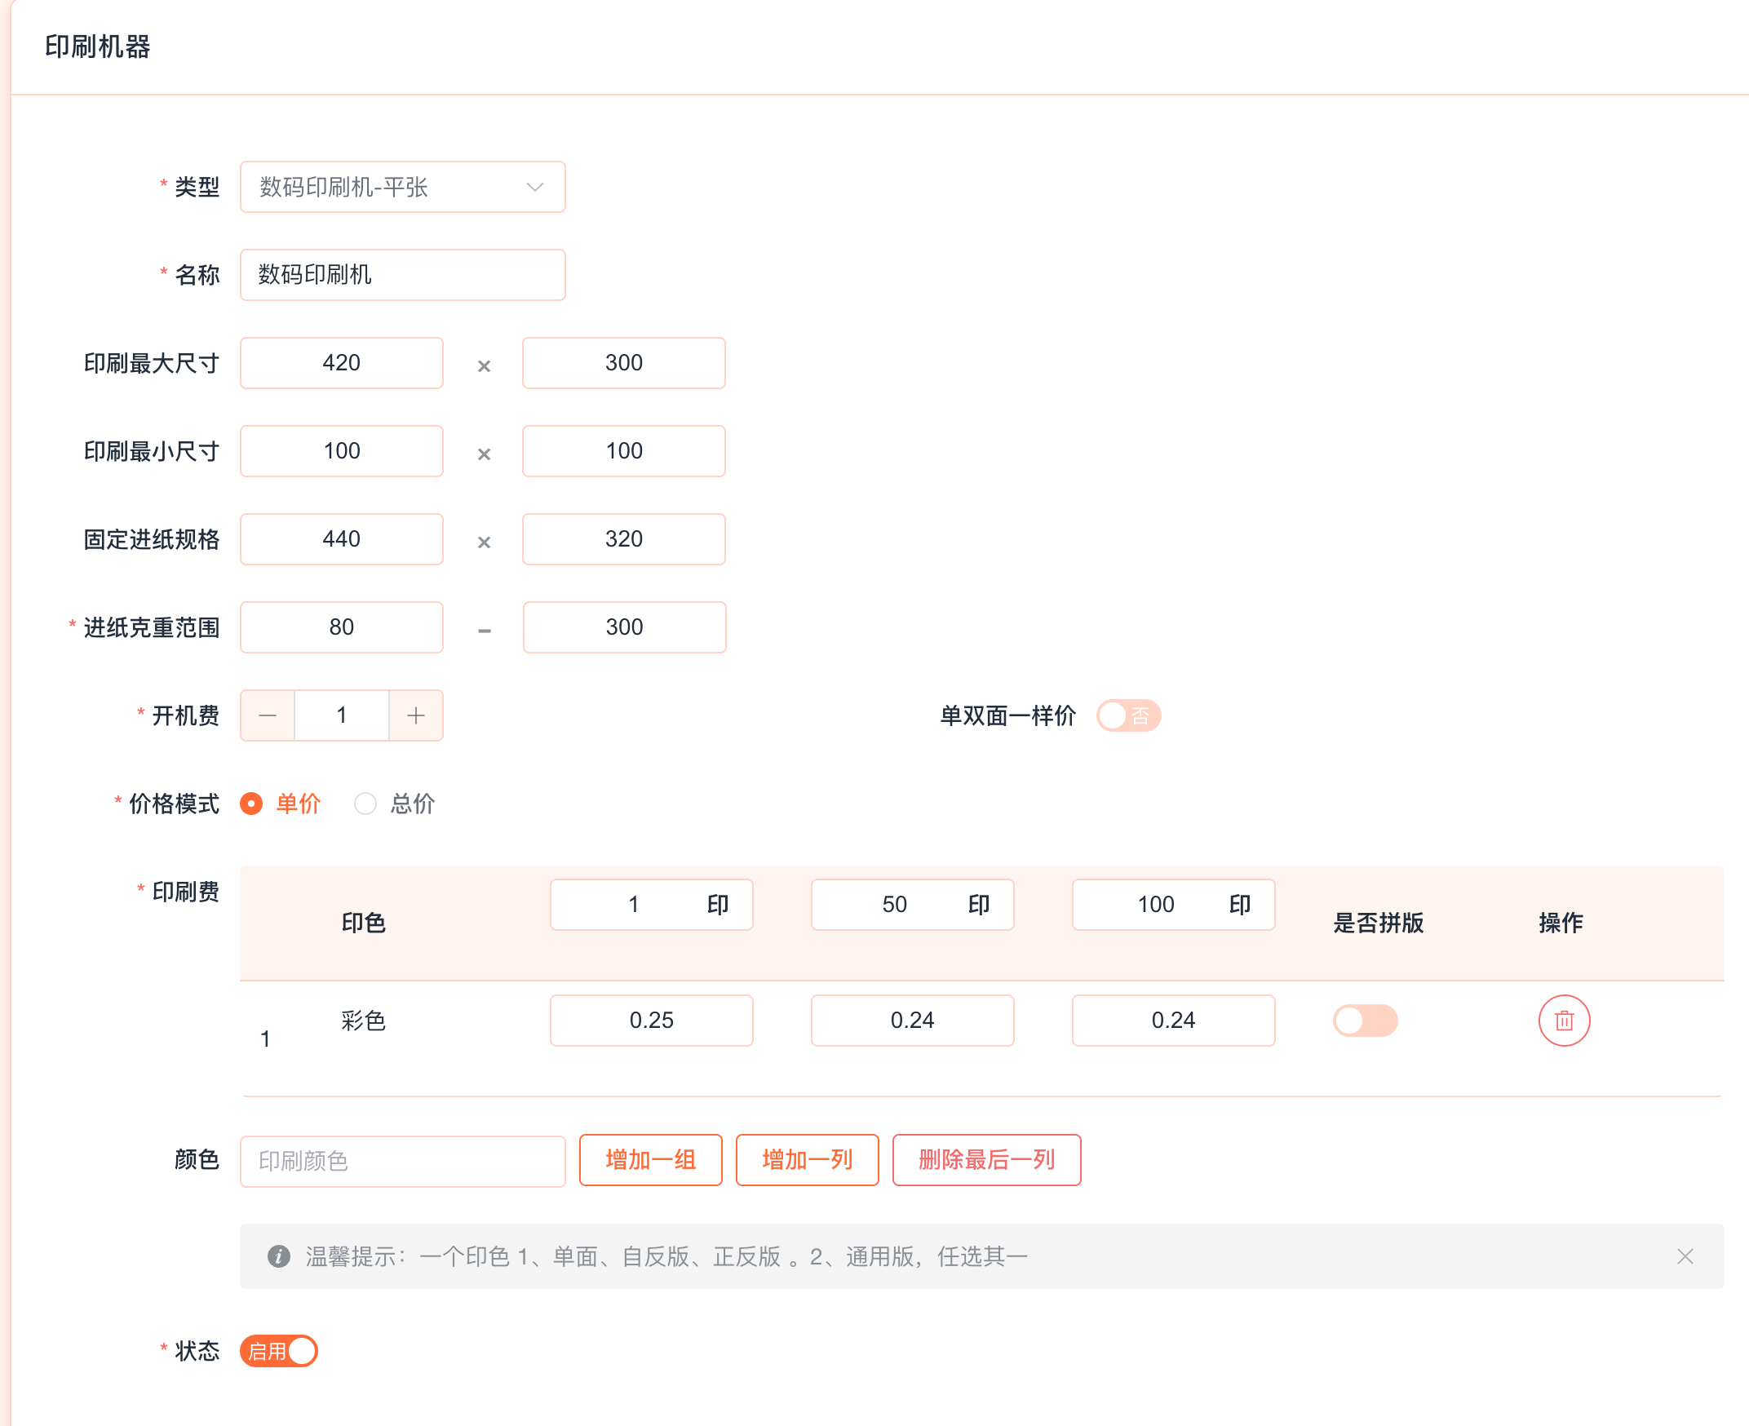1749x1426 pixels.
Task: Click the 增加一组 button
Action: 650,1160
